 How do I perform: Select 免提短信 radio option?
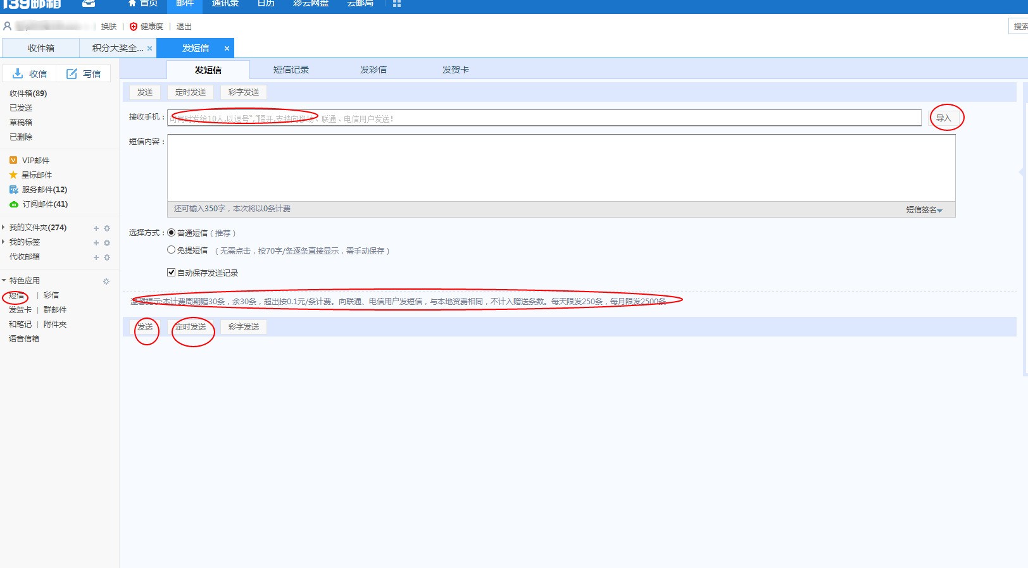[171, 250]
